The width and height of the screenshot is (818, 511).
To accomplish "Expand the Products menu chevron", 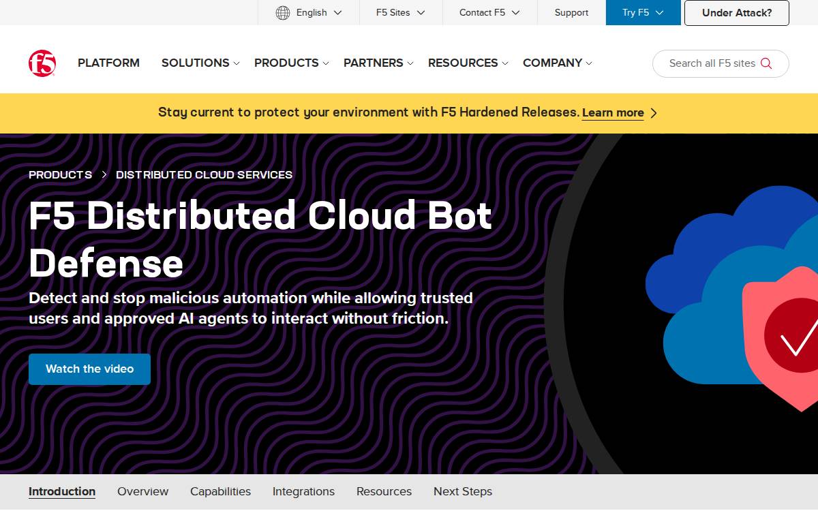I will (326, 63).
